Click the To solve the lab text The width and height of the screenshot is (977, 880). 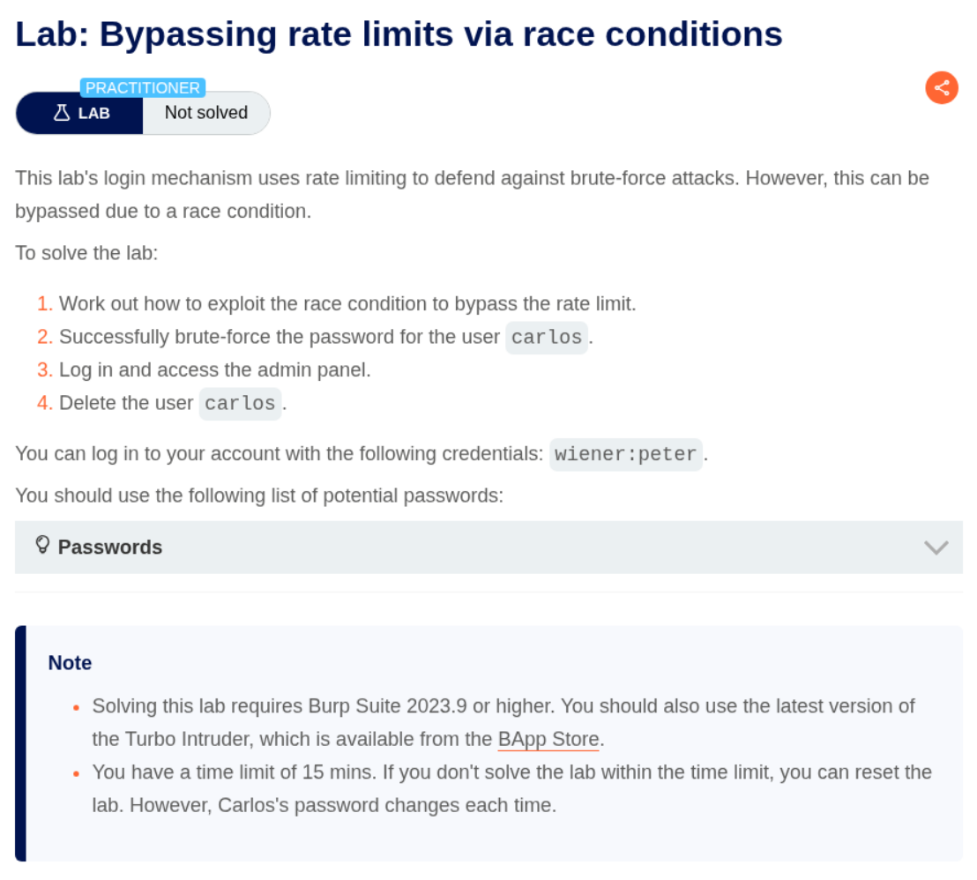(86, 253)
